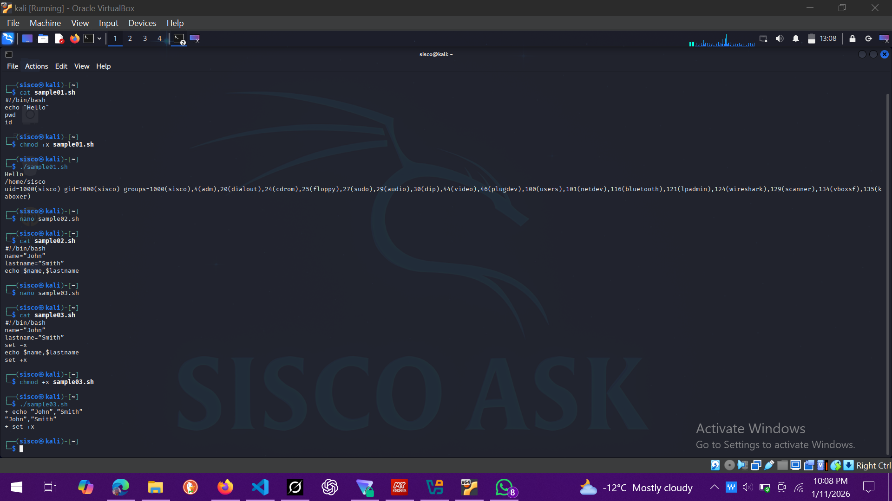Click VirtualBox mouse integration status icon
The height and width of the screenshot is (501, 892).
coord(836,465)
